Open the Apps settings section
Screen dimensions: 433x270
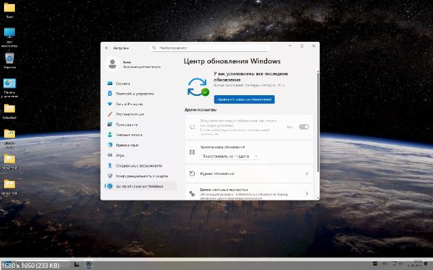pos(127,124)
